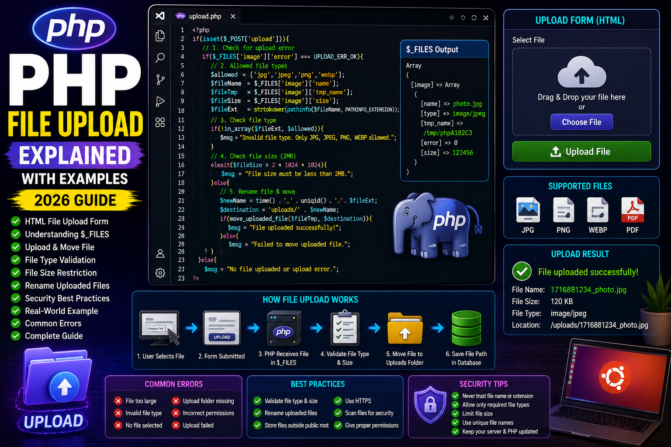Click the $allowed array code line
Image resolution: width=671 pixels, height=447 pixels.
click(x=277, y=75)
